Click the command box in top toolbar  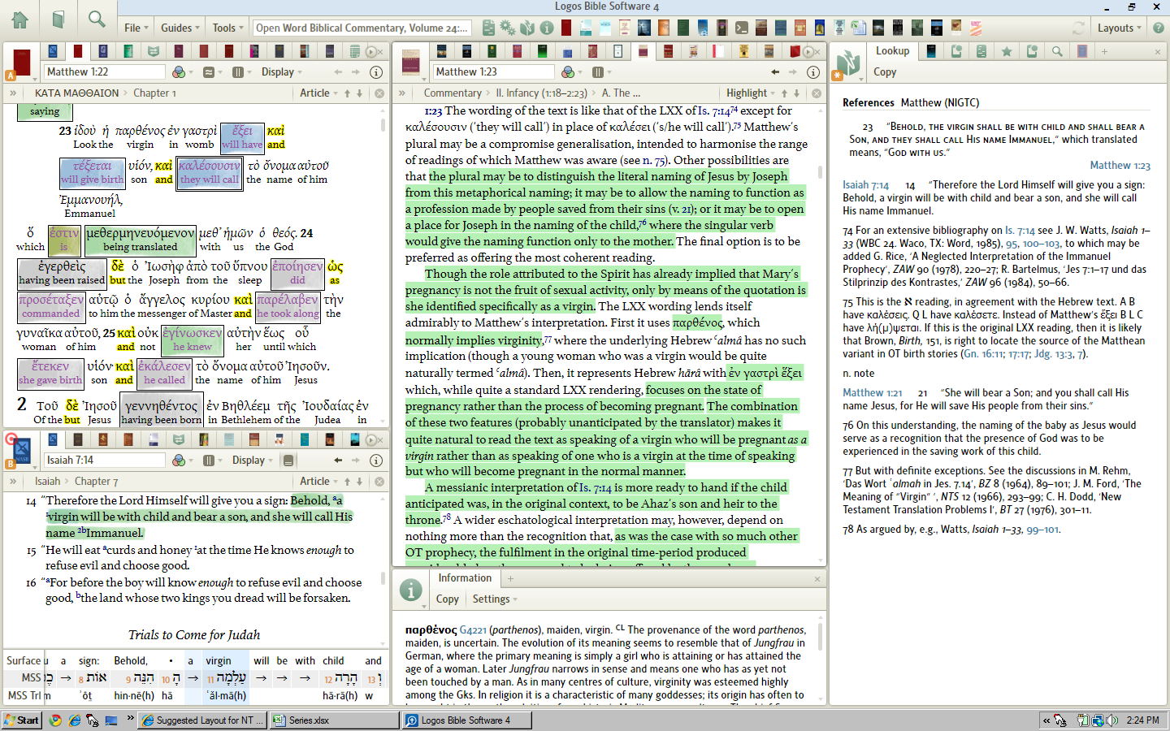(x=362, y=28)
